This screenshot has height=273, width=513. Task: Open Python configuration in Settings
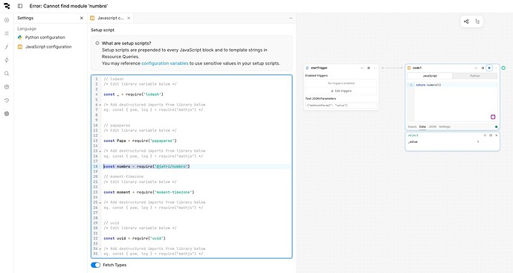(45, 37)
